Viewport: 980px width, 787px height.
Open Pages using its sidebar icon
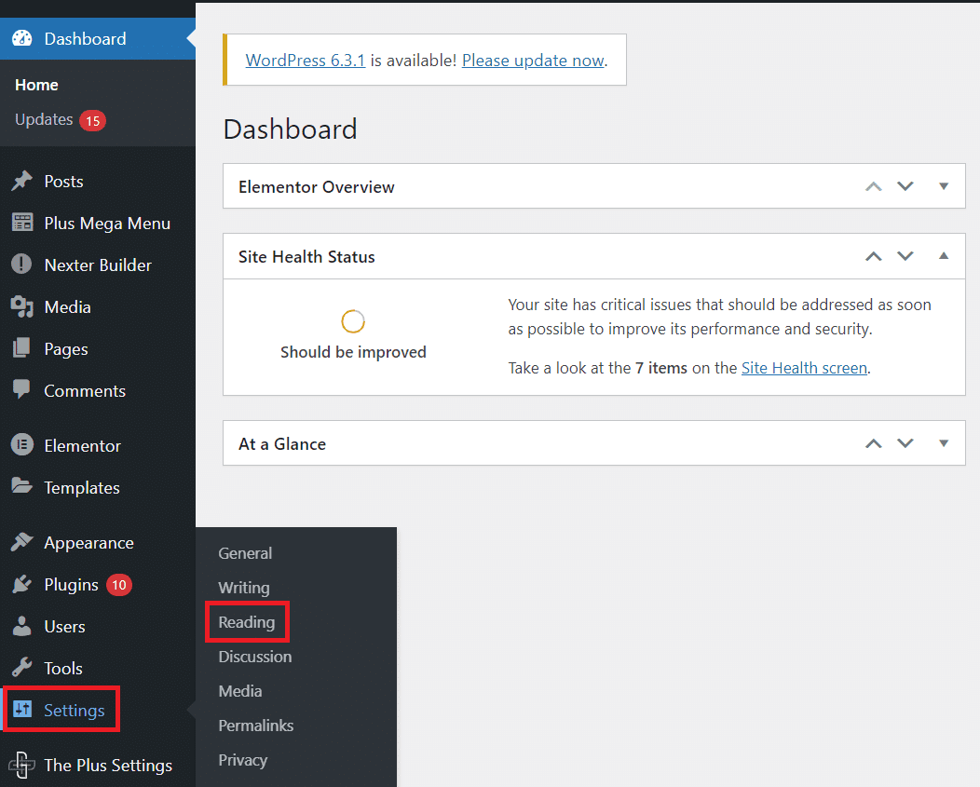tap(22, 348)
